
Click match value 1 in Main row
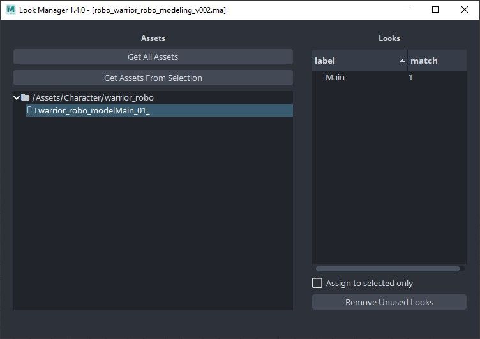tap(411, 78)
